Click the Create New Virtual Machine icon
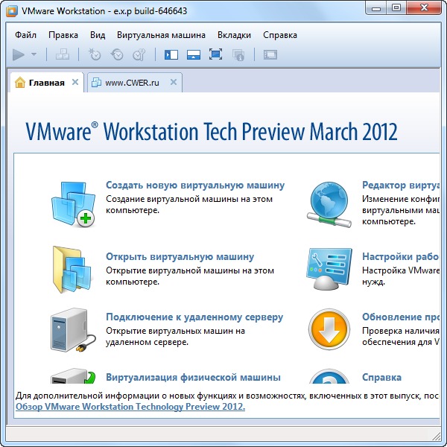This screenshot has width=447, height=447. pos(73,202)
